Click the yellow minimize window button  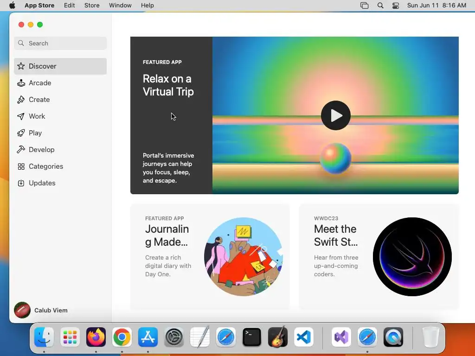[31, 25]
